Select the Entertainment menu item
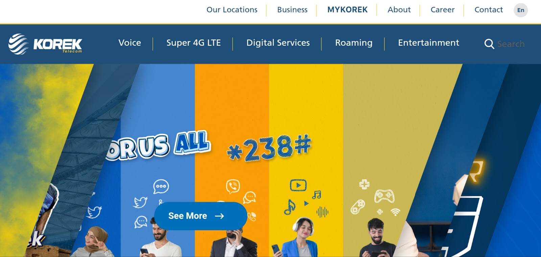Image resolution: width=541 pixels, height=257 pixels. pyautogui.click(x=428, y=43)
